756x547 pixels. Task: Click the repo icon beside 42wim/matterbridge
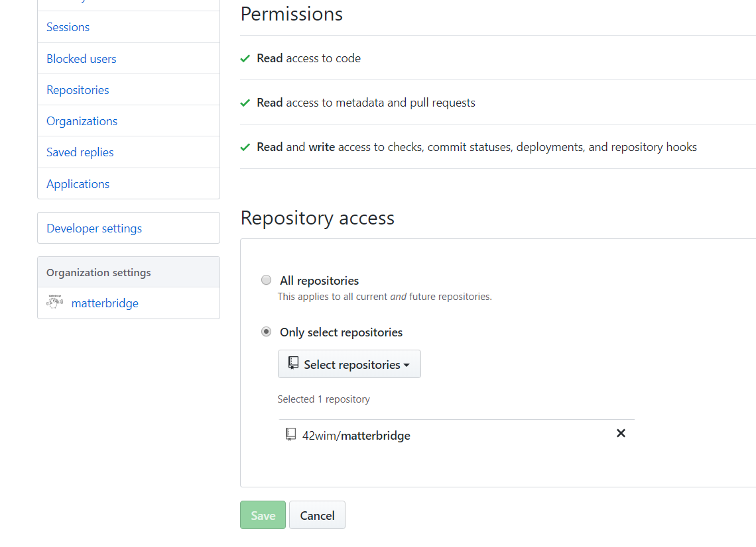(290, 434)
